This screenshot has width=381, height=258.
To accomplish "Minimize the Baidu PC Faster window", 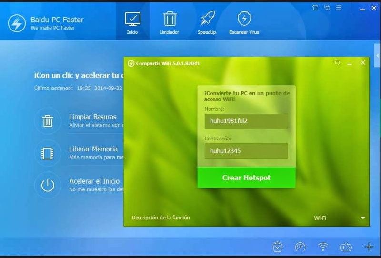I will [x=362, y=9].
